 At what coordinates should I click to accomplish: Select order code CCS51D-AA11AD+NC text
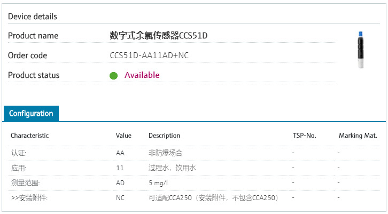pyautogui.click(x=149, y=56)
